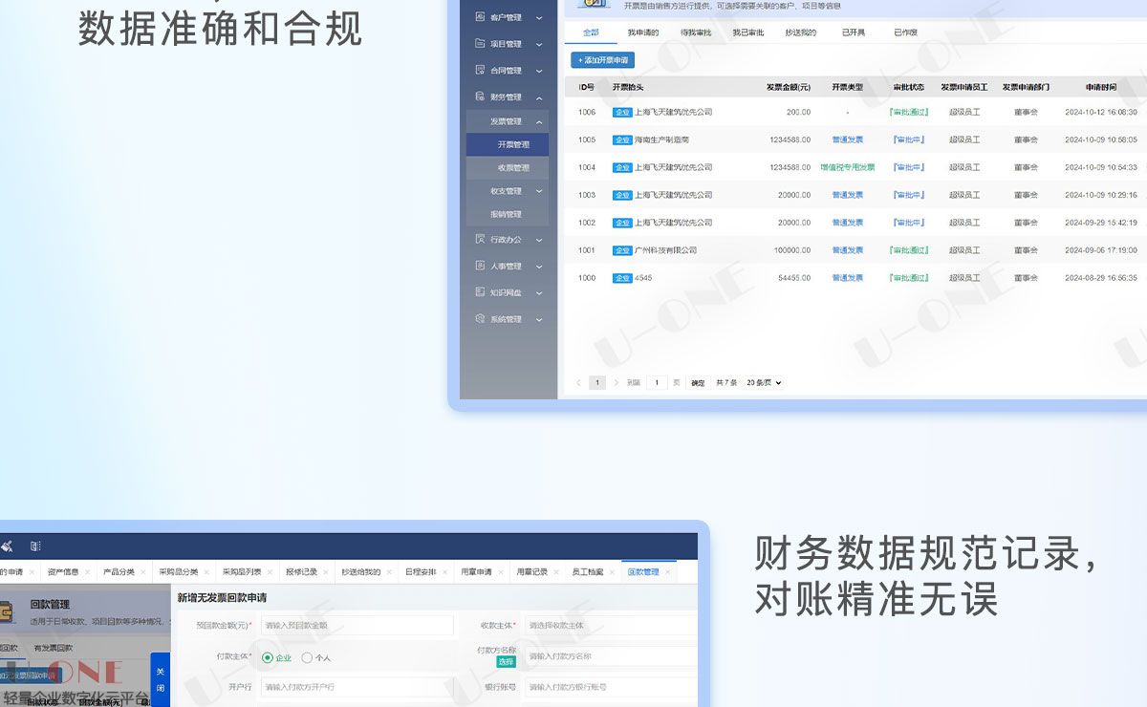This screenshot has height=707, width=1147.
Task: Click the 添加开票申请 button
Action: 602,60
